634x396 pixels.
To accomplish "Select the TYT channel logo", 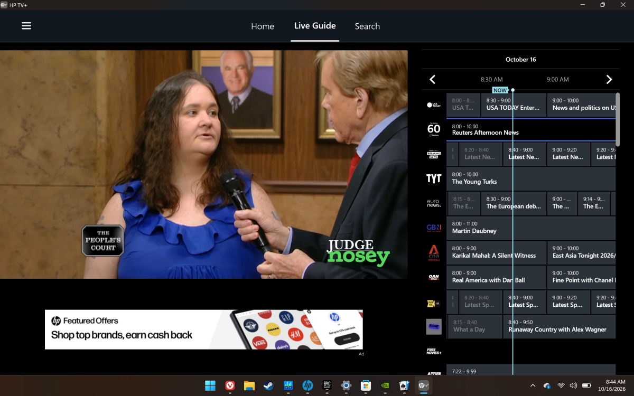I will (x=434, y=178).
